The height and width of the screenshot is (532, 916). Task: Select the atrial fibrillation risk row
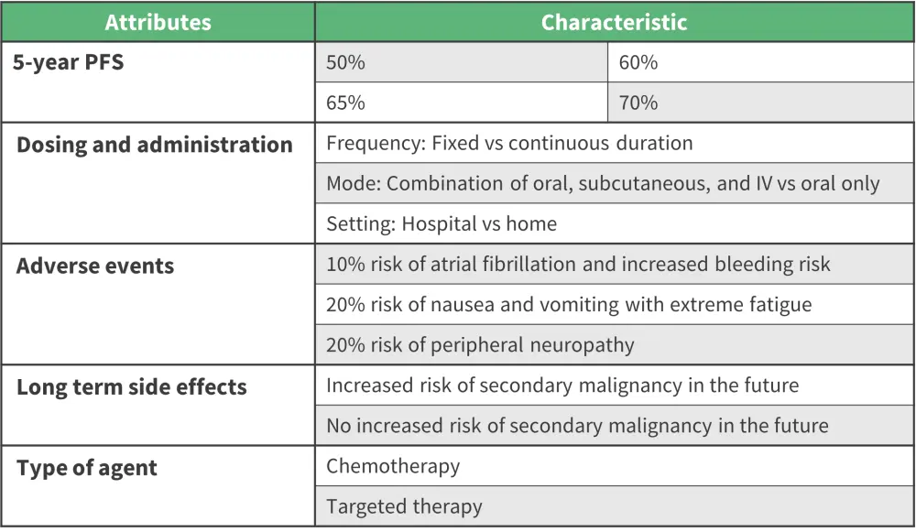578,265
